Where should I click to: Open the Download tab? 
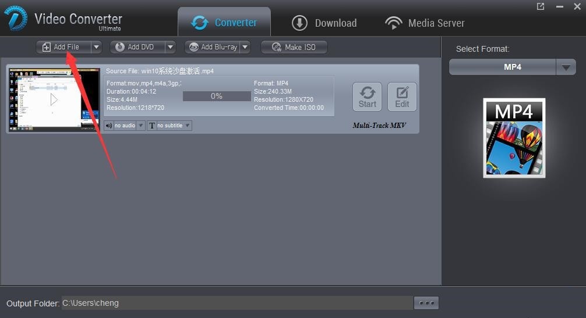tap(324, 23)
